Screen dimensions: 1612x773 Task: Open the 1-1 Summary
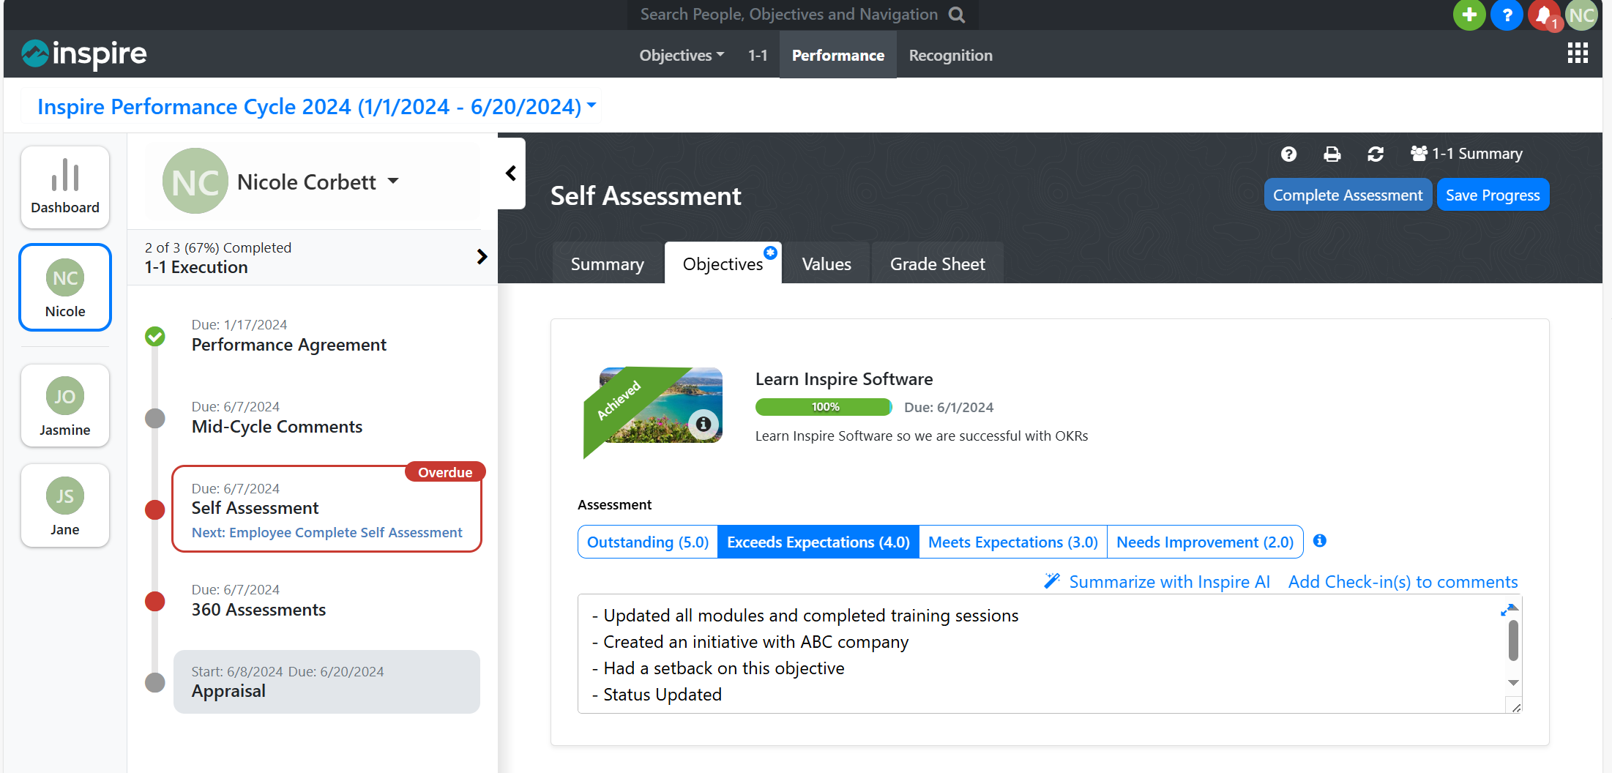pyautogui.click(x=1466, y=154)
